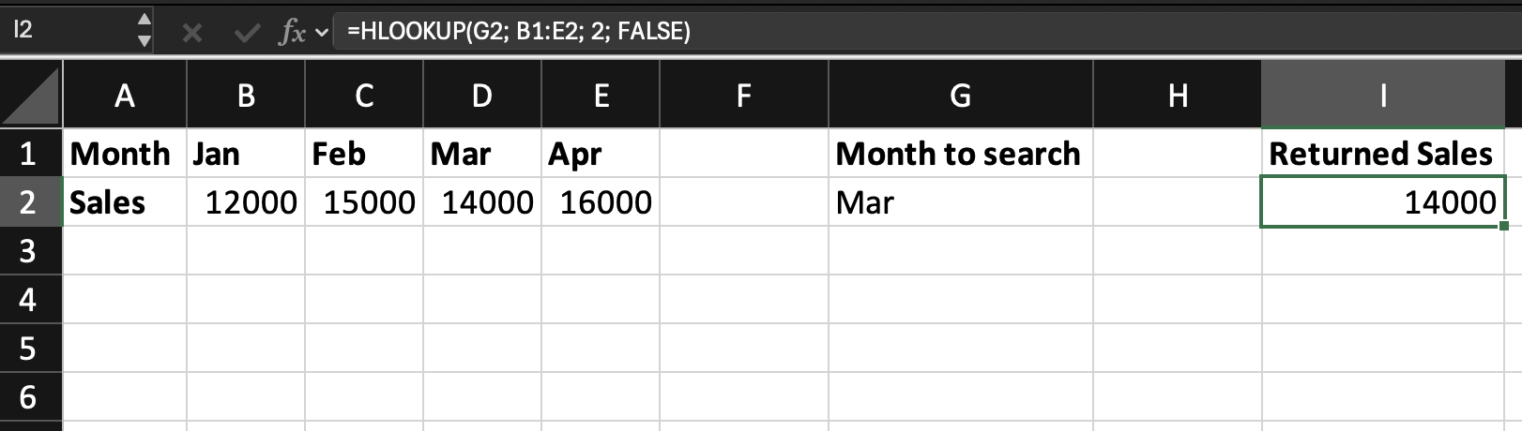Select the Returned Sales result 14000
This screenshot has width=1522, height=431.
[x=1382, y=202]
